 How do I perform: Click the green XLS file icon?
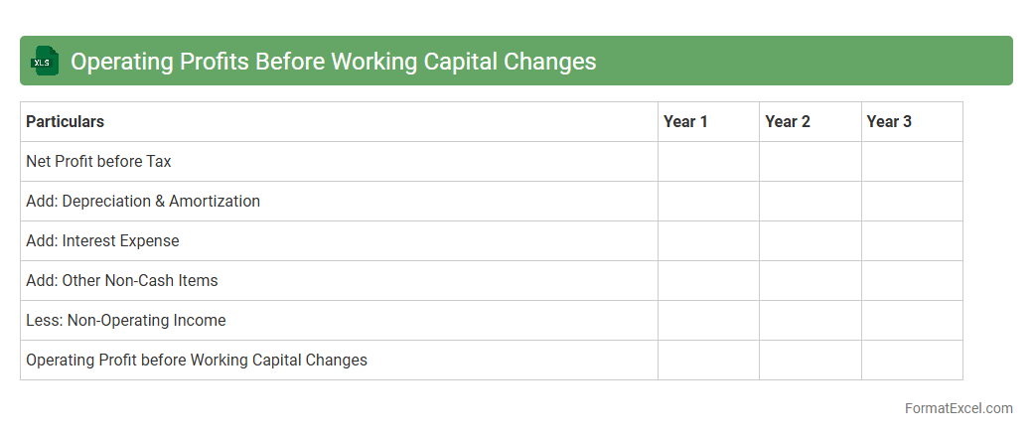click(x=45, y=62)
